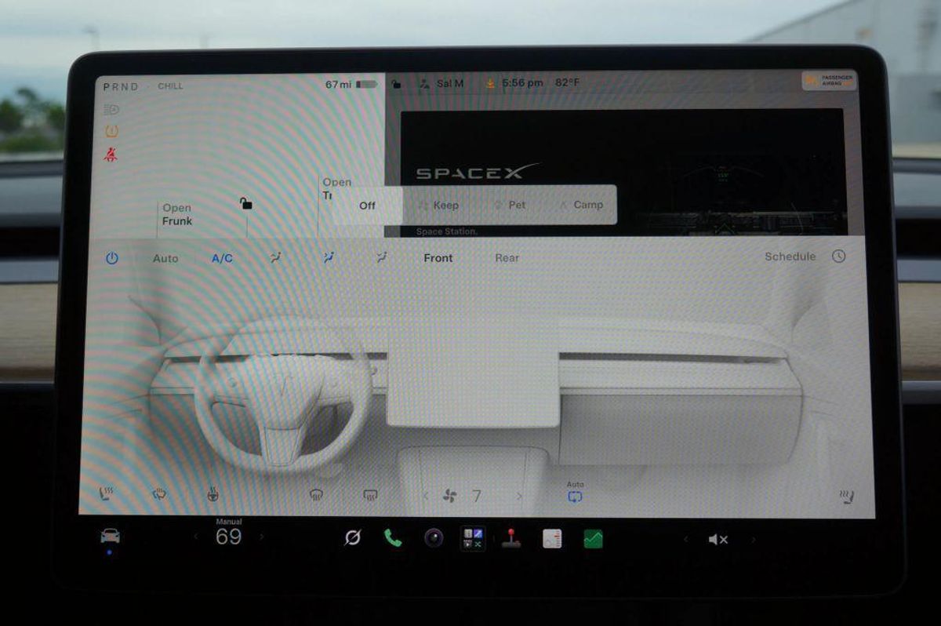
Task: Tap the tire pressure warning icon
Action: [x=111, y=131]
